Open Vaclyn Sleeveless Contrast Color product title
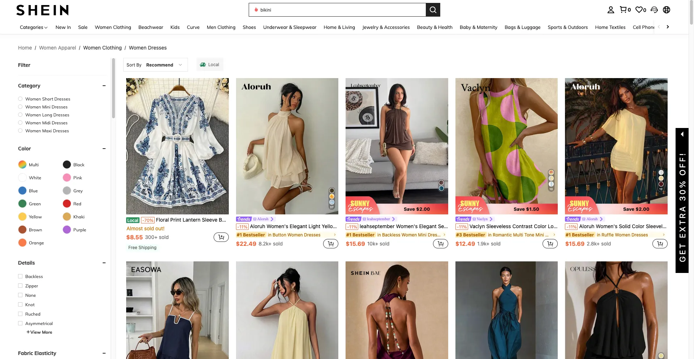Screen dimensions: 694x359 (513, 226)
